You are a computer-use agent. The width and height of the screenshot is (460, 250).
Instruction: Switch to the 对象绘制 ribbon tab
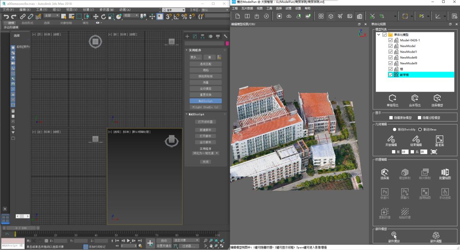(x=66, y=23)
